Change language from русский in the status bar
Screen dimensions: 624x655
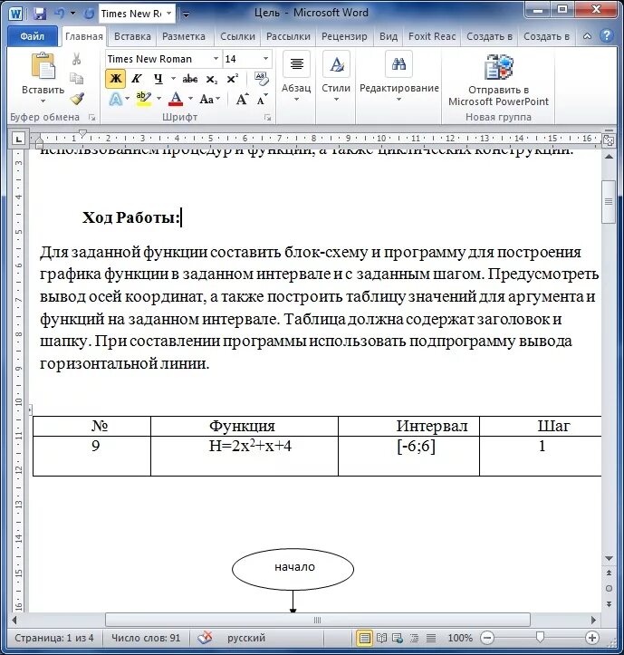click(x=246, y=638)
